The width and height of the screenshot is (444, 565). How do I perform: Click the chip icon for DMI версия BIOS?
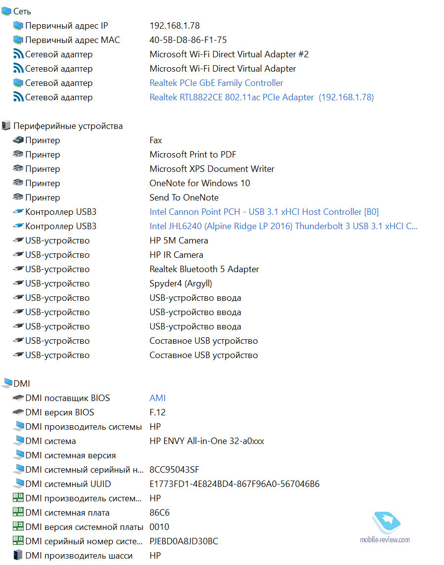[x=18, y=412]
